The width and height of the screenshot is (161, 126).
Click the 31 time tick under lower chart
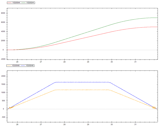point(135,125)
